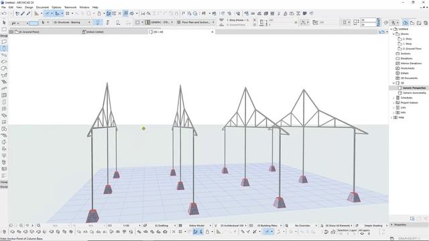Click the upper column dimension input field
Image resolution: width=429 pixels, height=241 pixels.
click(368, 20)
